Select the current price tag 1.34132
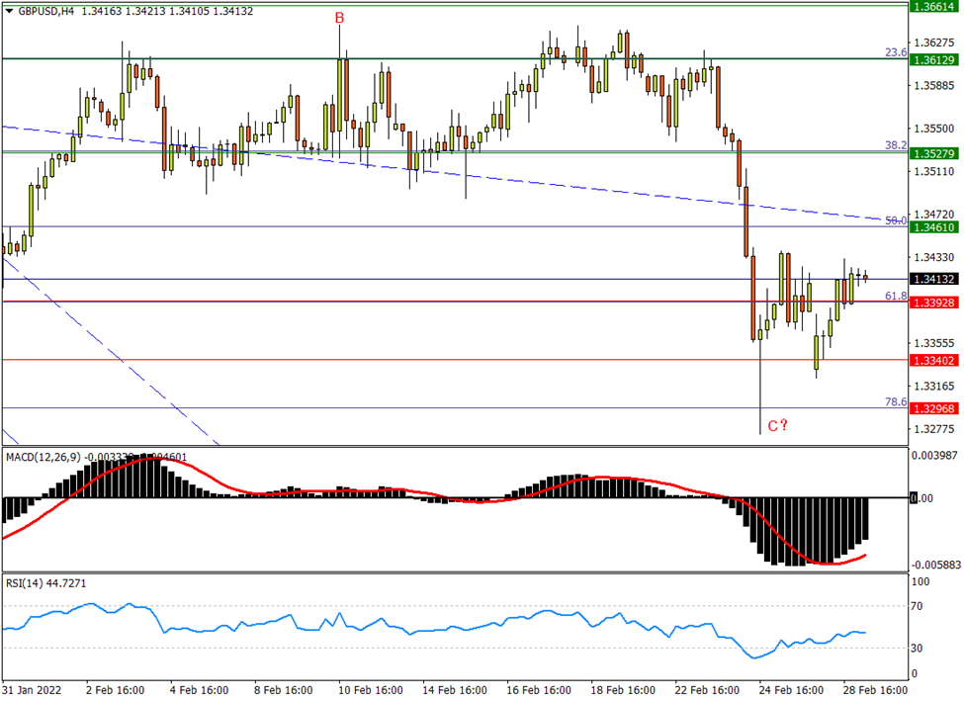 934,279
